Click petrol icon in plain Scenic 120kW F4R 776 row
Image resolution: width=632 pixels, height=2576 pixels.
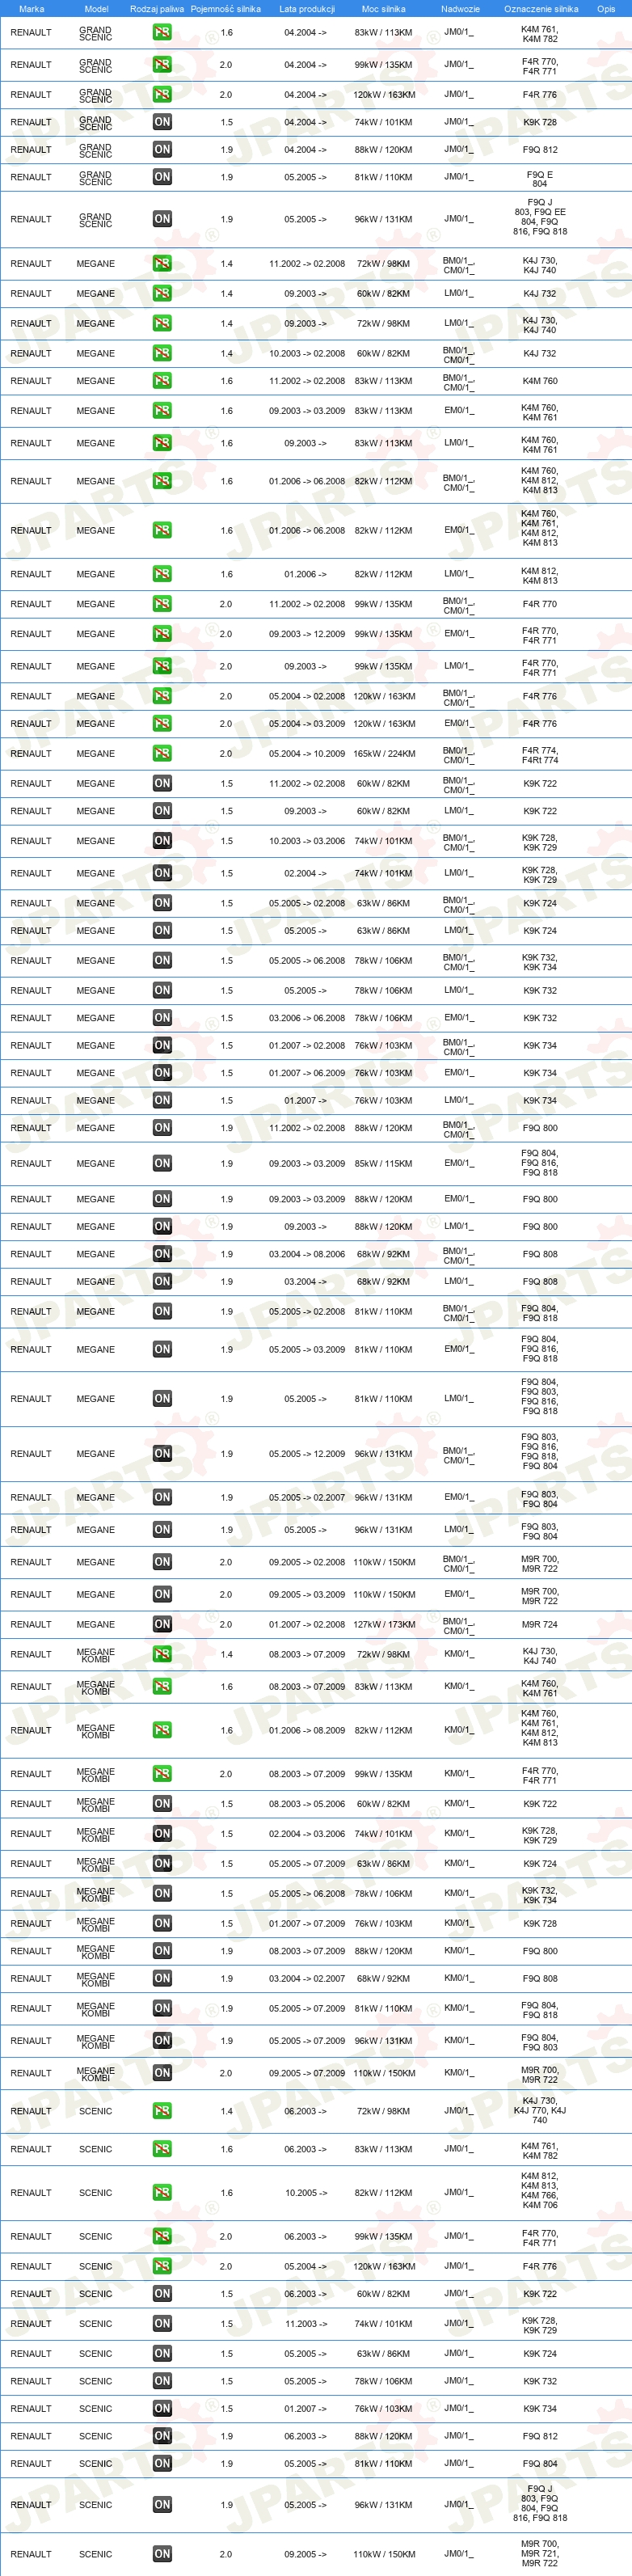point(162,2266)
